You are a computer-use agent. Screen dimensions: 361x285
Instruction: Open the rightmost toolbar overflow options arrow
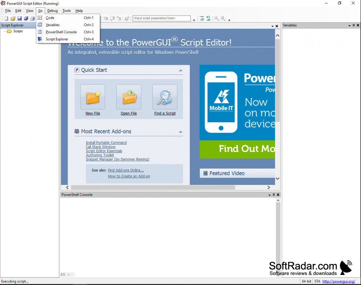tap(229, 20)
